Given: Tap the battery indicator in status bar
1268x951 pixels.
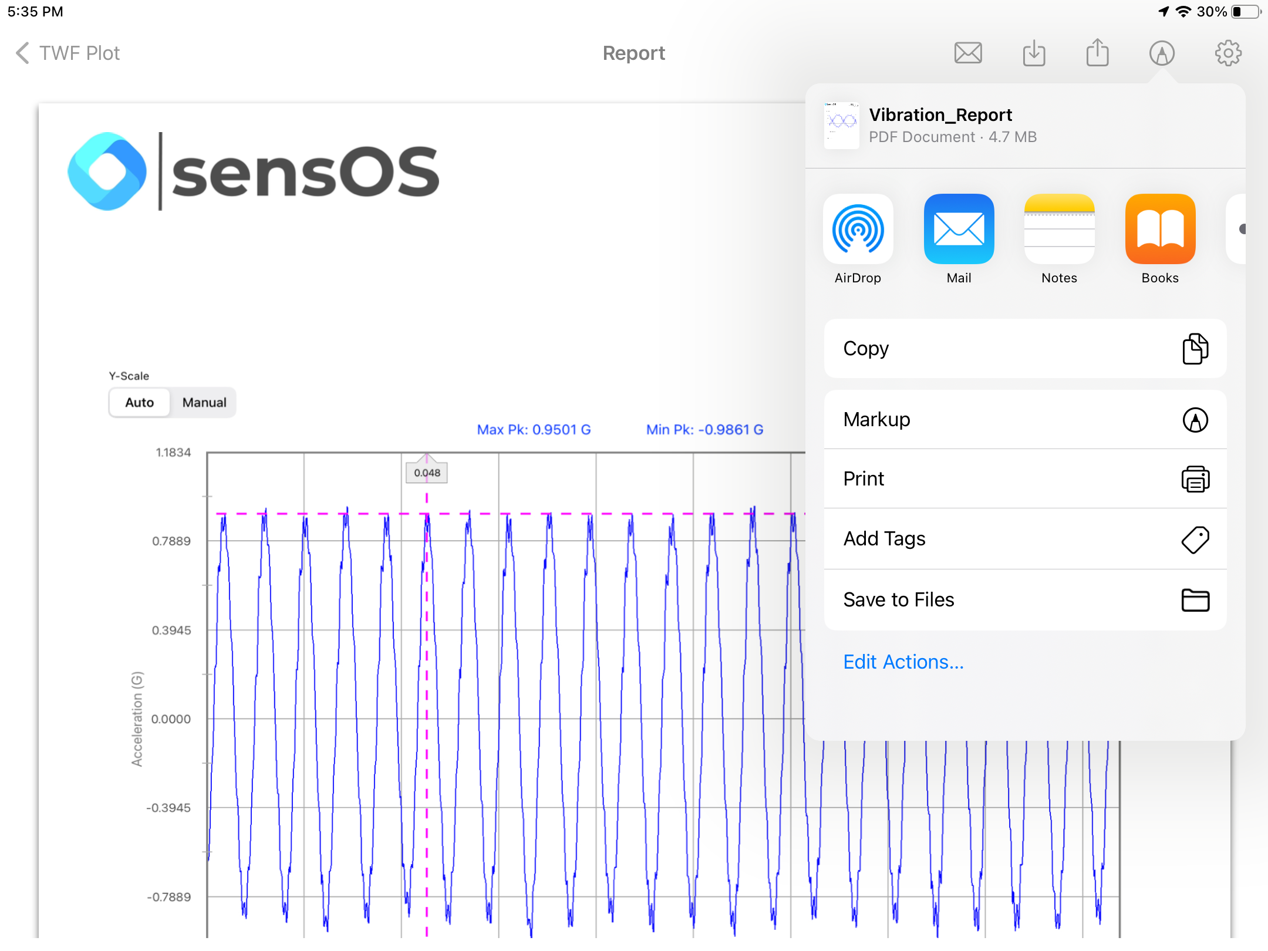Looking at the screenshot, I should [x=1246, y=12].
